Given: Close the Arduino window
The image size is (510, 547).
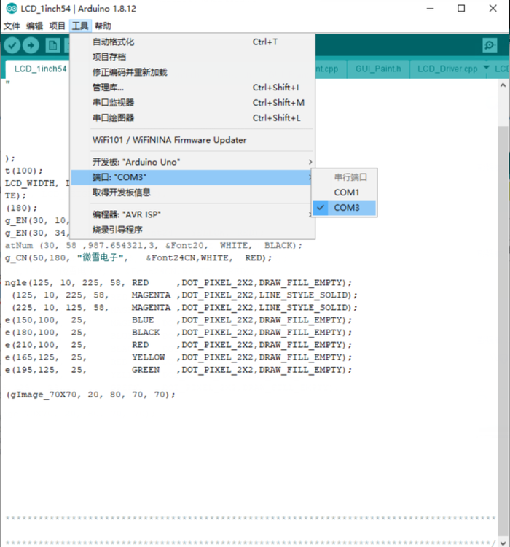Looking at the screenshot, I should pyautogui.click(x=493, y=8).
